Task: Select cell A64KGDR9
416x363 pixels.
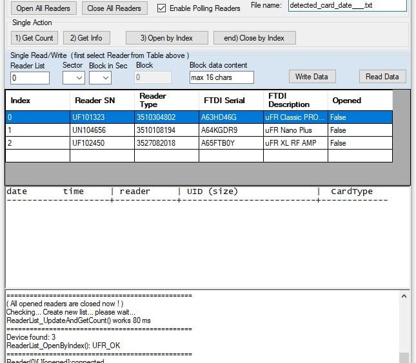Action: click(x=231, y=130)
